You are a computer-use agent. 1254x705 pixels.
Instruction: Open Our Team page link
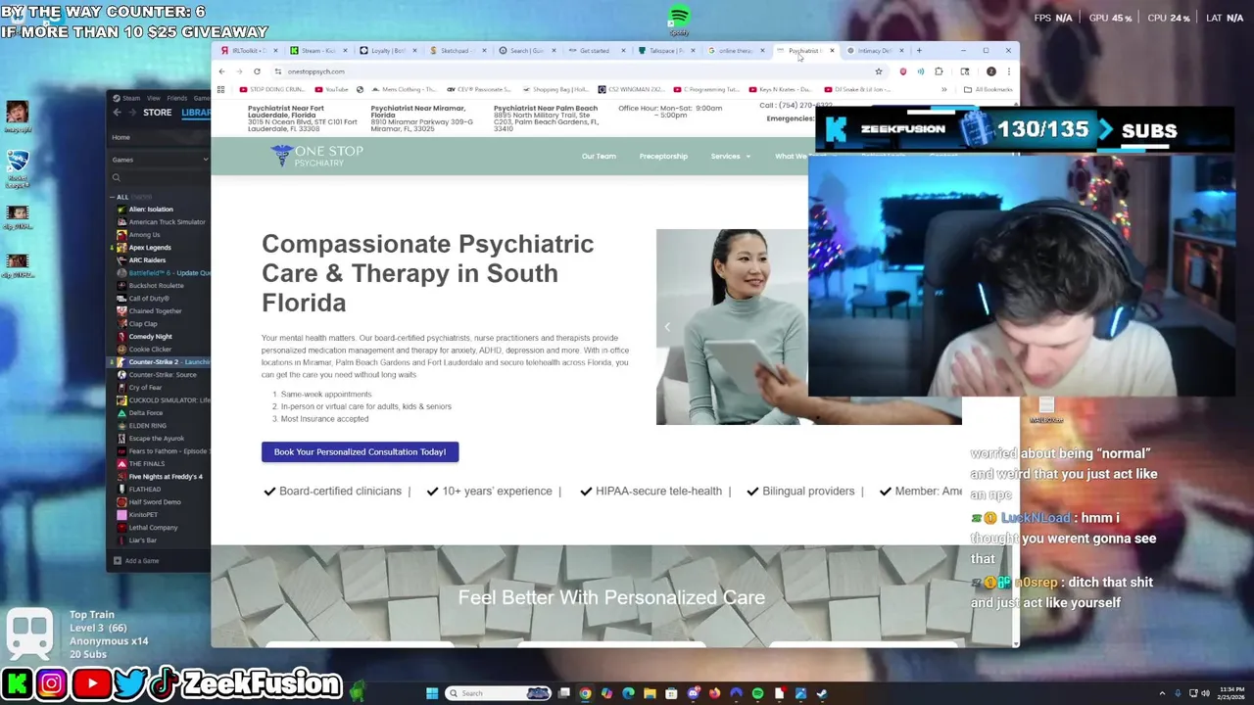tap(599, 156)
